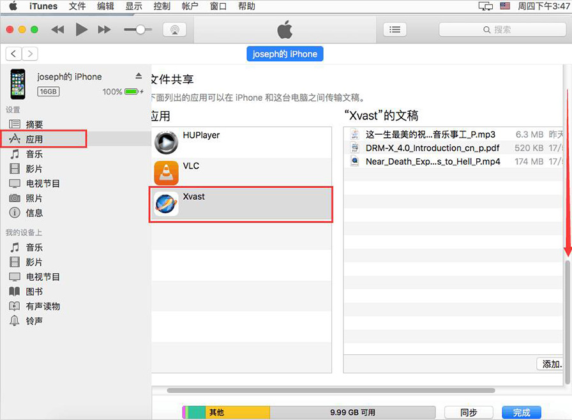
Task: Click the eject icon beside joseph的iPhone
Action: coord(139,75)
